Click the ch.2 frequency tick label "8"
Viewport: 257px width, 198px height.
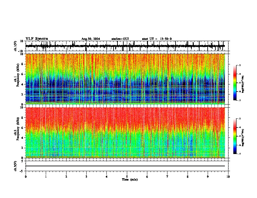[x=22, y=118]
